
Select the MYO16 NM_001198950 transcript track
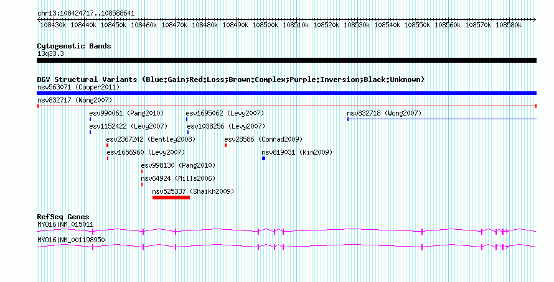286,247
